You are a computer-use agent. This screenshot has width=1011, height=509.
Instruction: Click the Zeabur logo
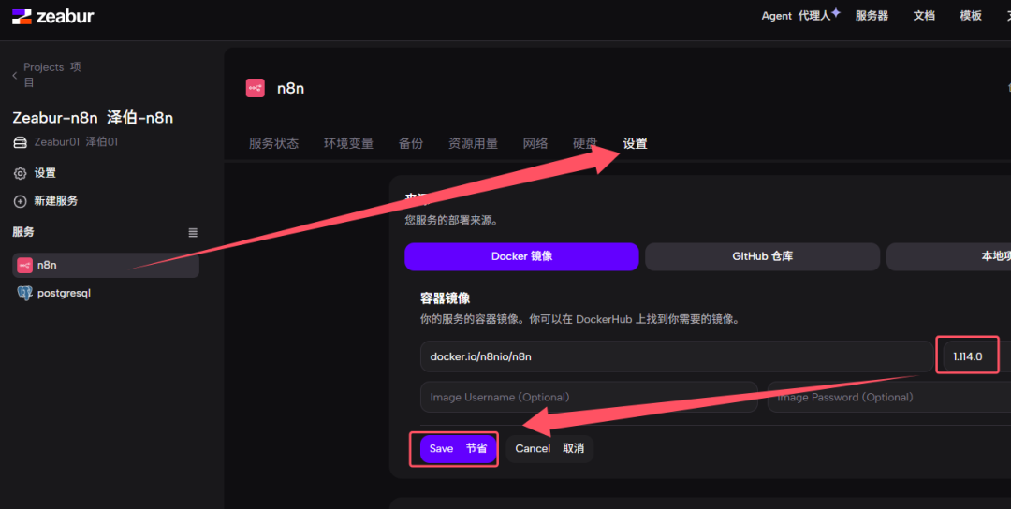point(52,17)
